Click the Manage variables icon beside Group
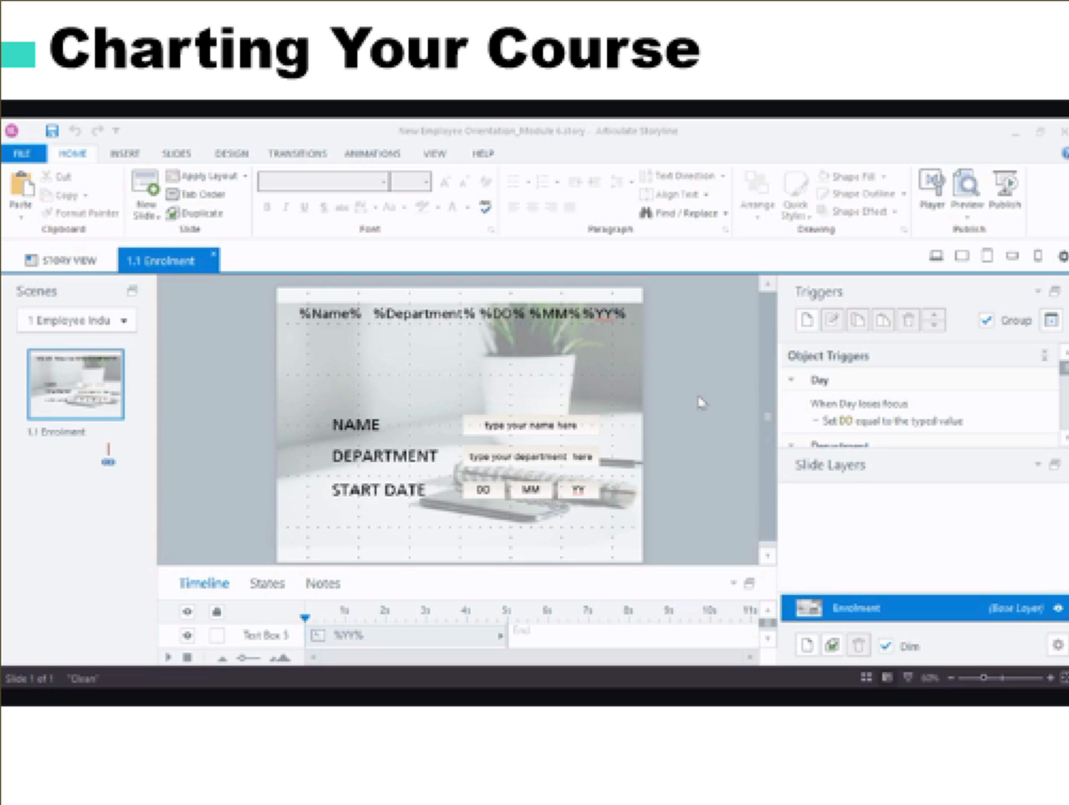This screenshot has height=805, width=1069. (x=1051, y=320)
